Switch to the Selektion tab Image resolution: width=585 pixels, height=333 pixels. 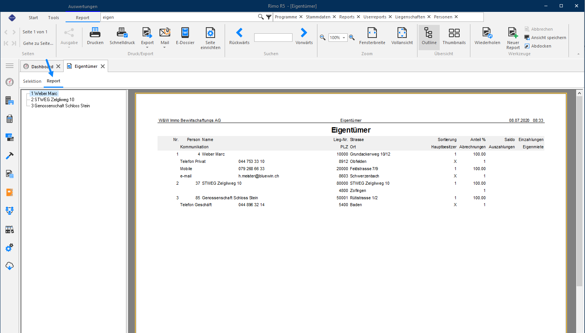tap(32, 81)
